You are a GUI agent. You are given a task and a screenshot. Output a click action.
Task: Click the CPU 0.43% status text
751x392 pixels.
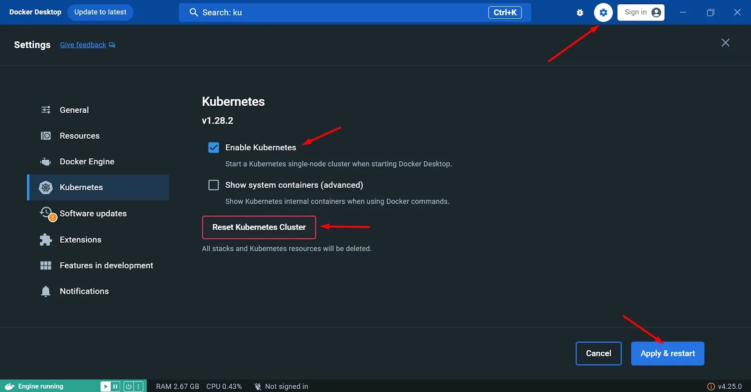[224, 386]
